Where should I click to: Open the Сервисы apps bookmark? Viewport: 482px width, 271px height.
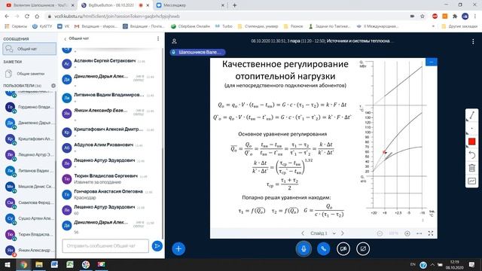[x=16, y=26]
